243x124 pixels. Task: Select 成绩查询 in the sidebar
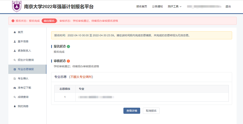click(23, 97)
